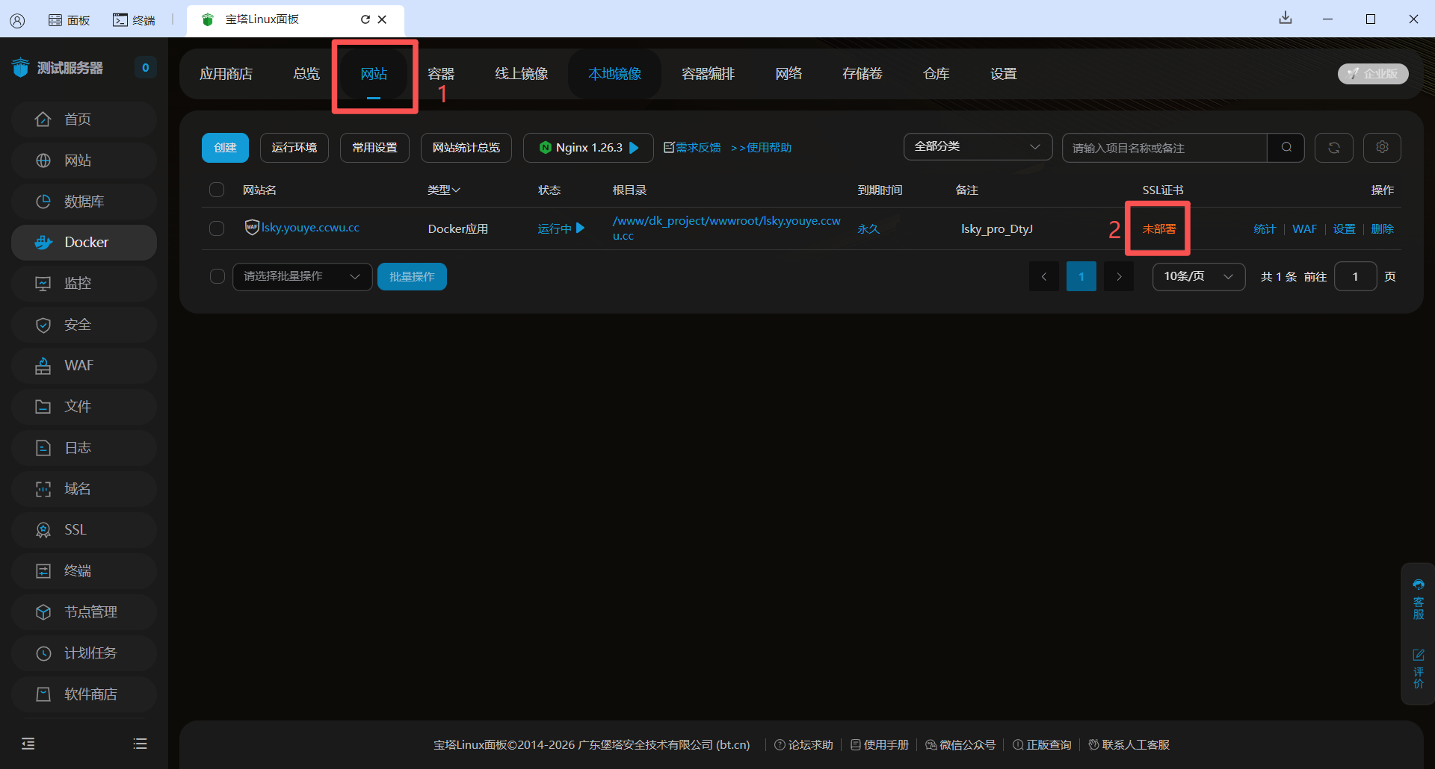This screenshot has height=769, width=1435.
Task: Click the download icon in title bar
Action: (x=1286, y=19)
